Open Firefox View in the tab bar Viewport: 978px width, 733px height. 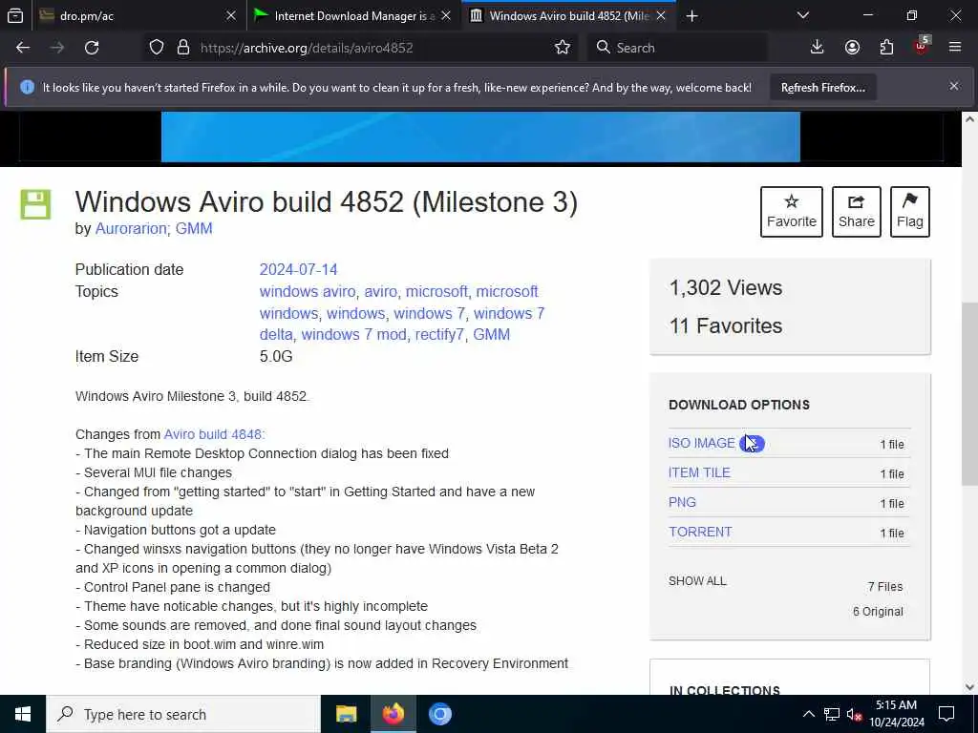(x=15, y=15)
